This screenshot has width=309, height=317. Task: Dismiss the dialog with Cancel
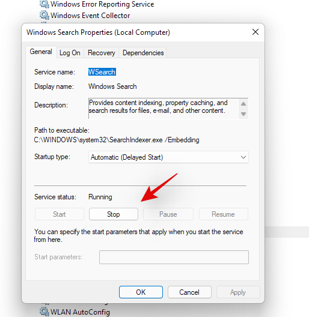click(x=189, y=292)
